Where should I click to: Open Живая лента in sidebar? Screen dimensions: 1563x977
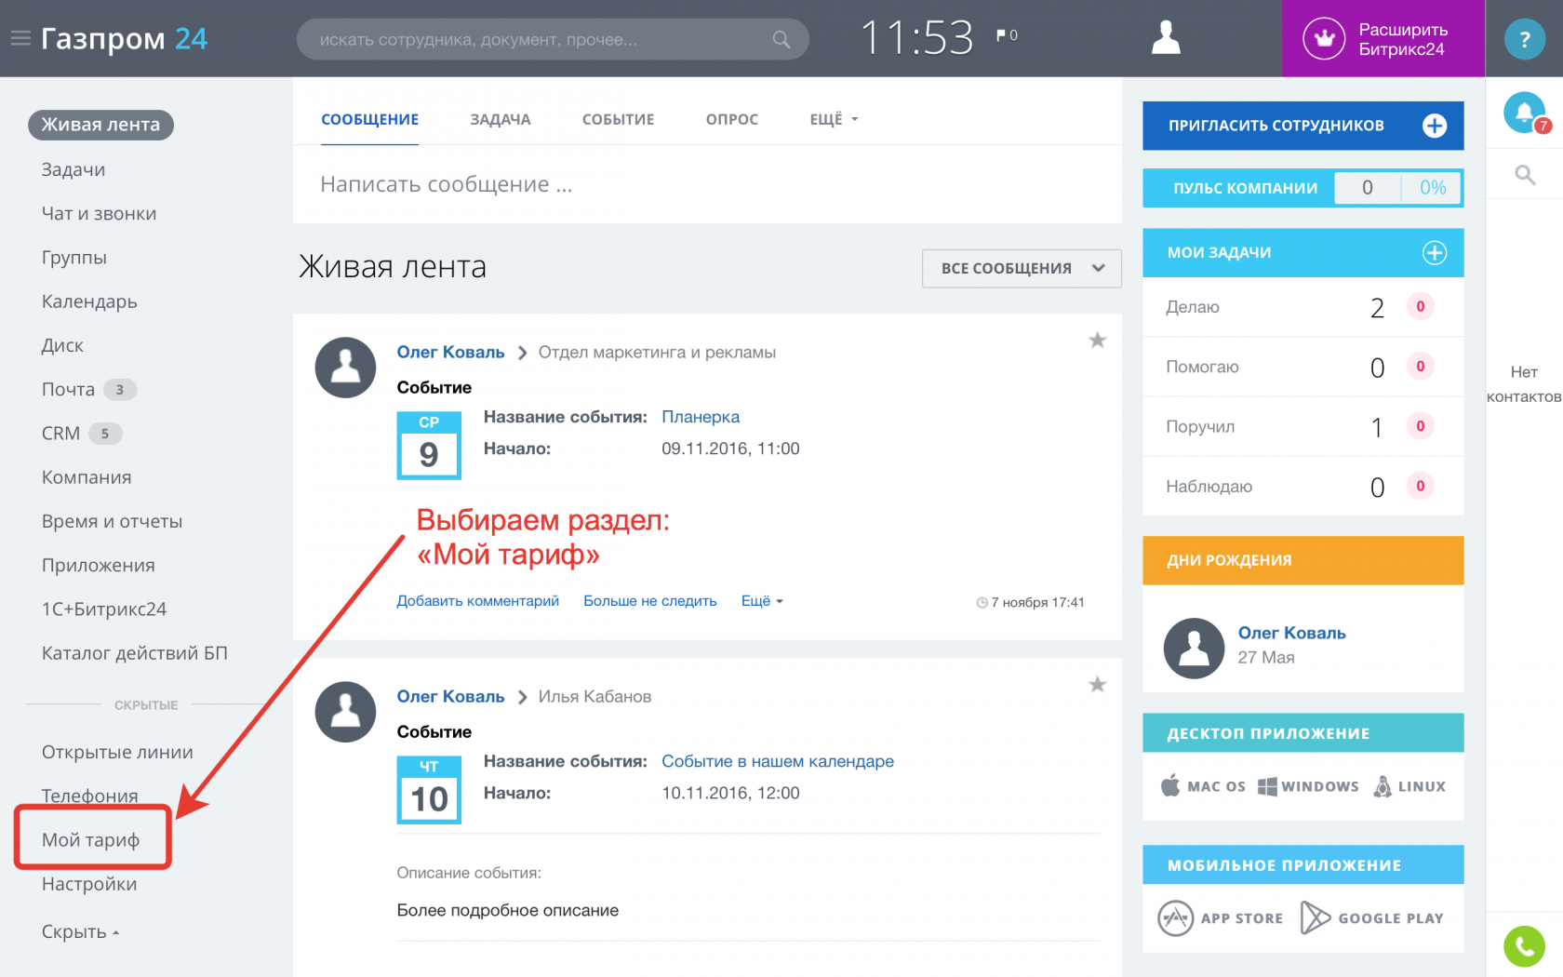100,125
